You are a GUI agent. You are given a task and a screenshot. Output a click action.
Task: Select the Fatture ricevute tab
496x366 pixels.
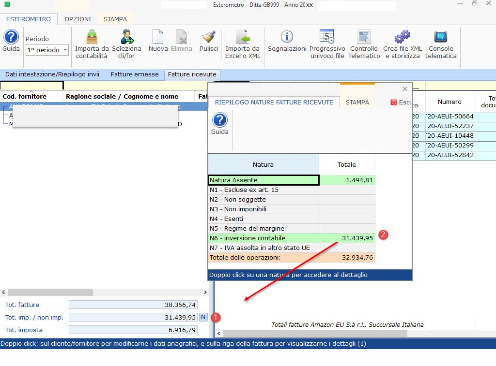(192, 74)
